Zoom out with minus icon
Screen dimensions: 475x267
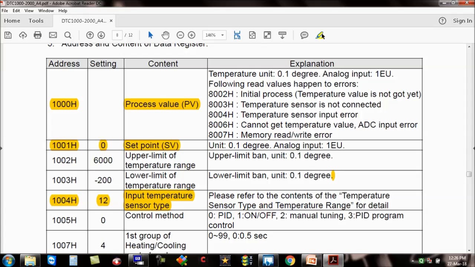pyautogui.click(x=180, y=35)
